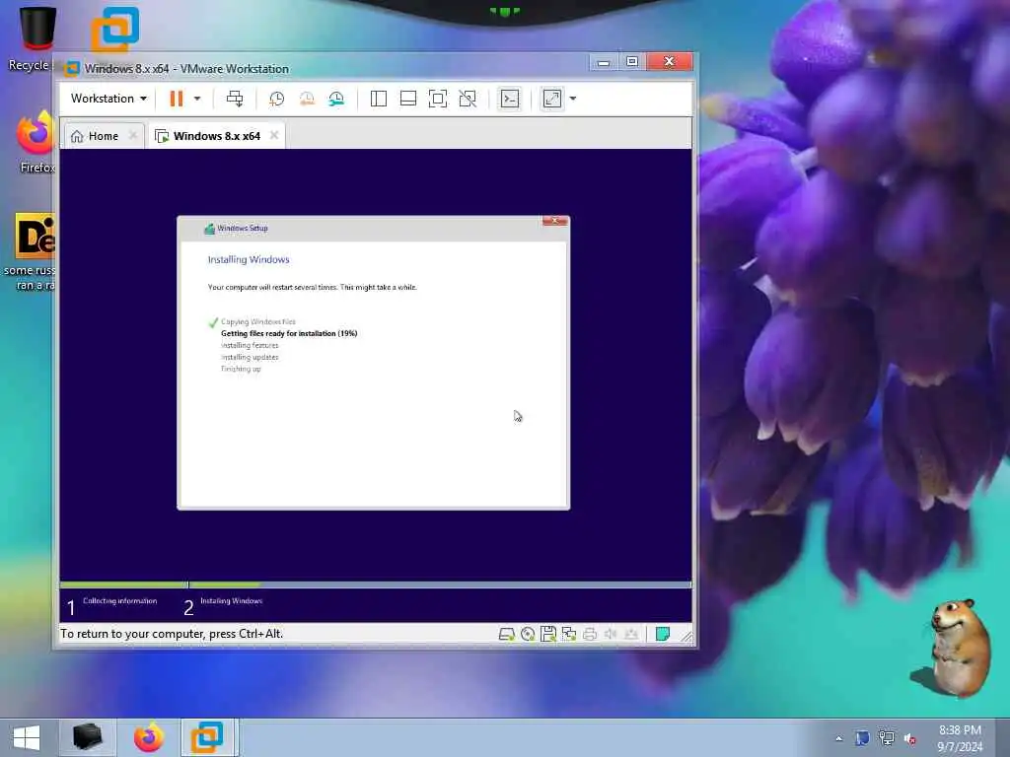This screenshot has width=1010, height=757.
Task: Open the Workstation menu
Action: pyautogui.click(x=108, y=99)
